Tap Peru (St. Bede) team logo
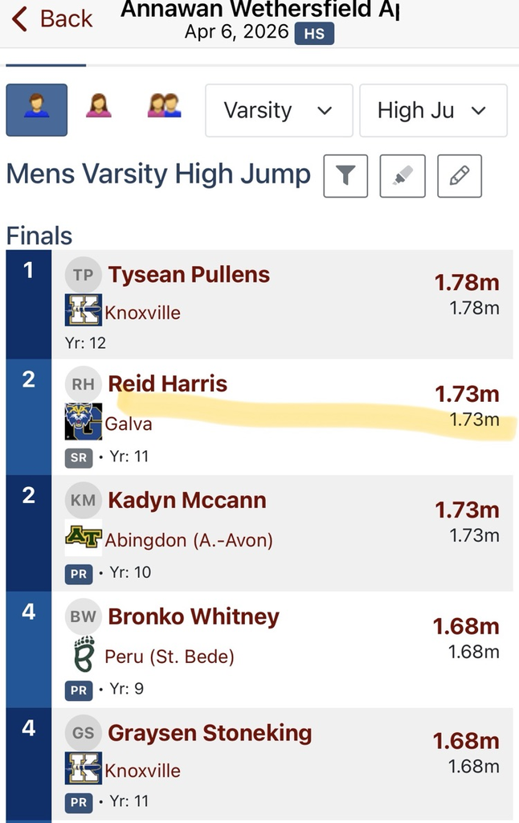Image resolution: width=519 pixels, height=823 pixels. click(83, 654)
